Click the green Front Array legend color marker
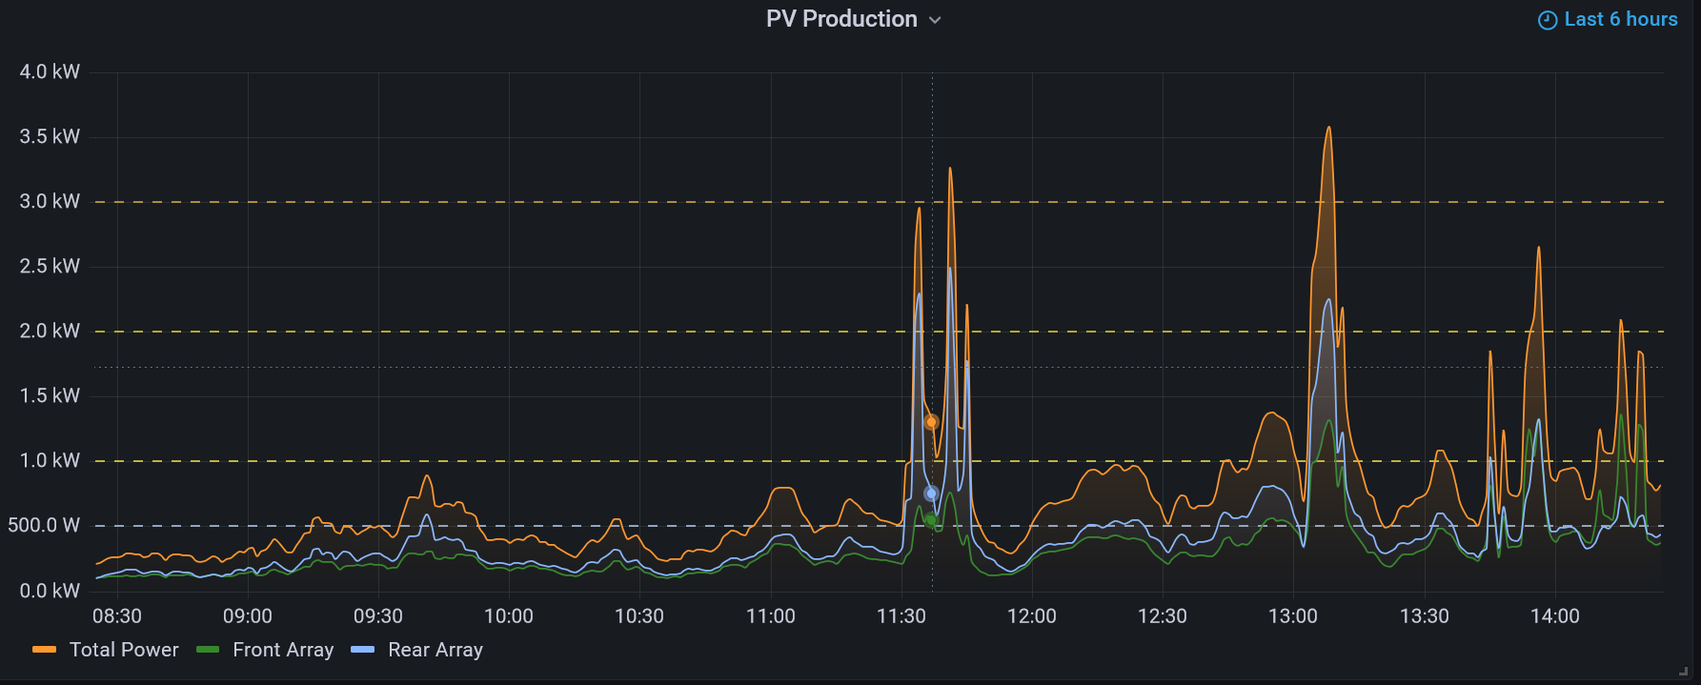Viewport: 1701px width, 685px height. tap(208, 650)
